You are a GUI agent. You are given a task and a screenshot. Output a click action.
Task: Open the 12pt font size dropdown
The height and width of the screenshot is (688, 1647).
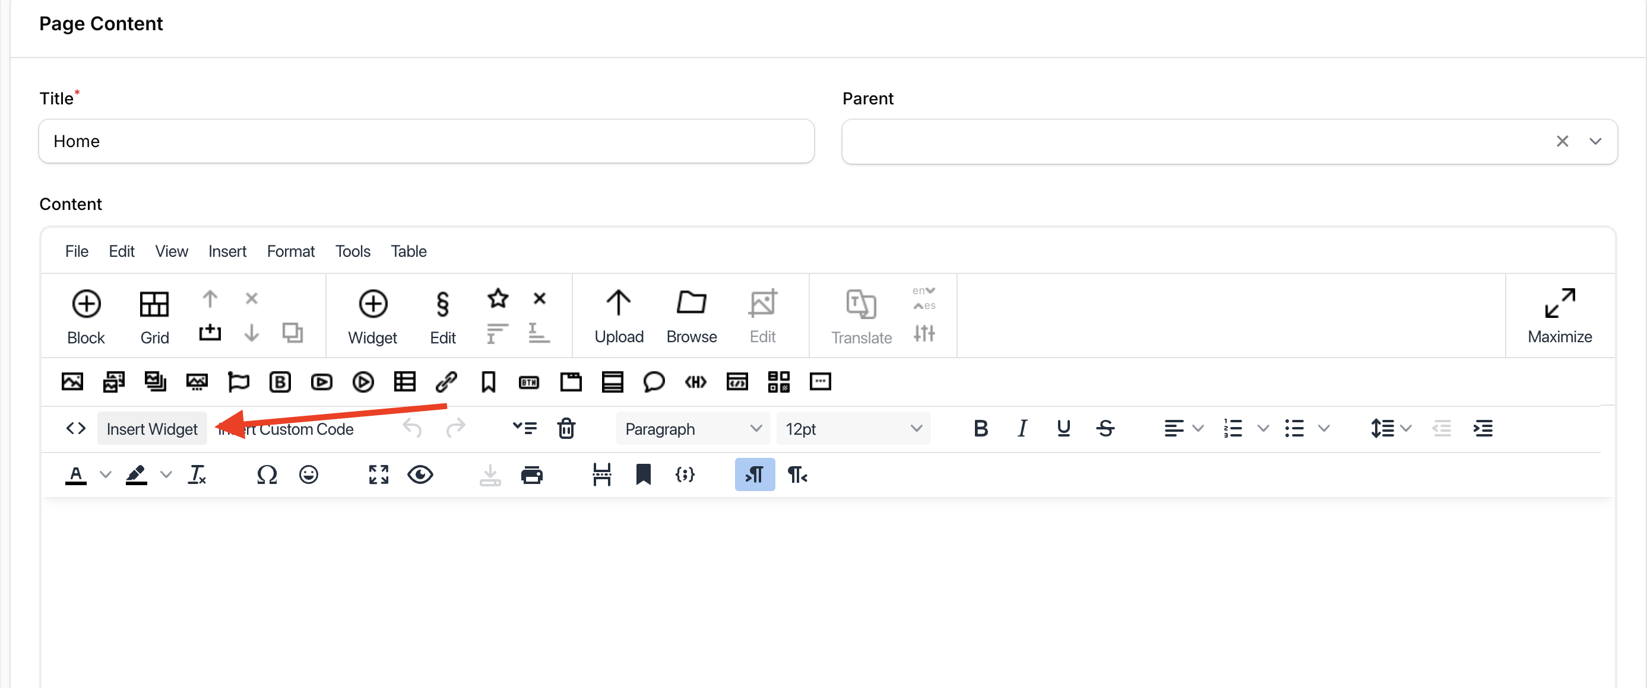[853, 429]
